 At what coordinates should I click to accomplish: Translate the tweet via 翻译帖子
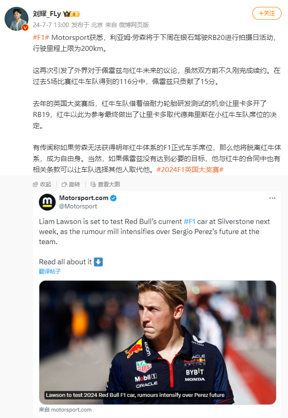point(50,271)
